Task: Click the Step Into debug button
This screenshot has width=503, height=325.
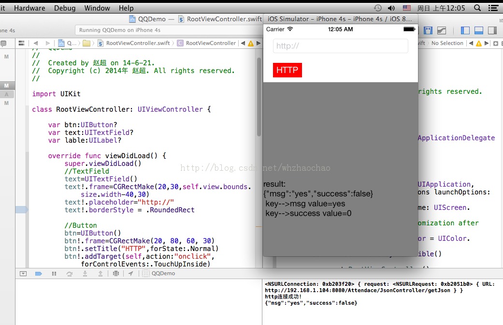Action: [x=85, y=274]
